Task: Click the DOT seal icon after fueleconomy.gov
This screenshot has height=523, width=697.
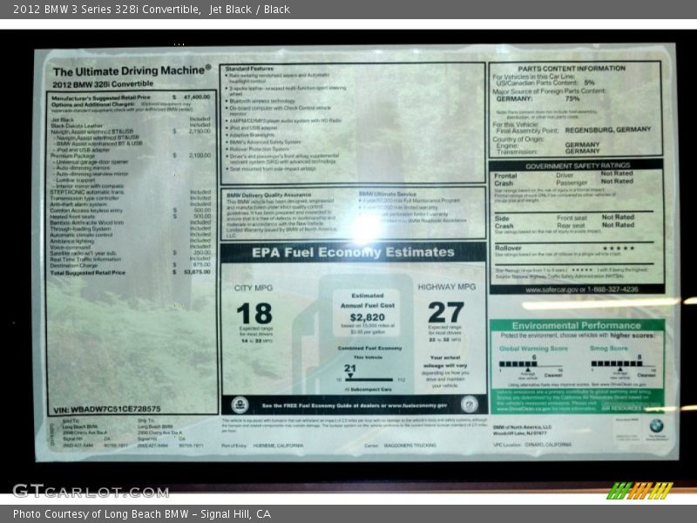Action: point(469,404)
